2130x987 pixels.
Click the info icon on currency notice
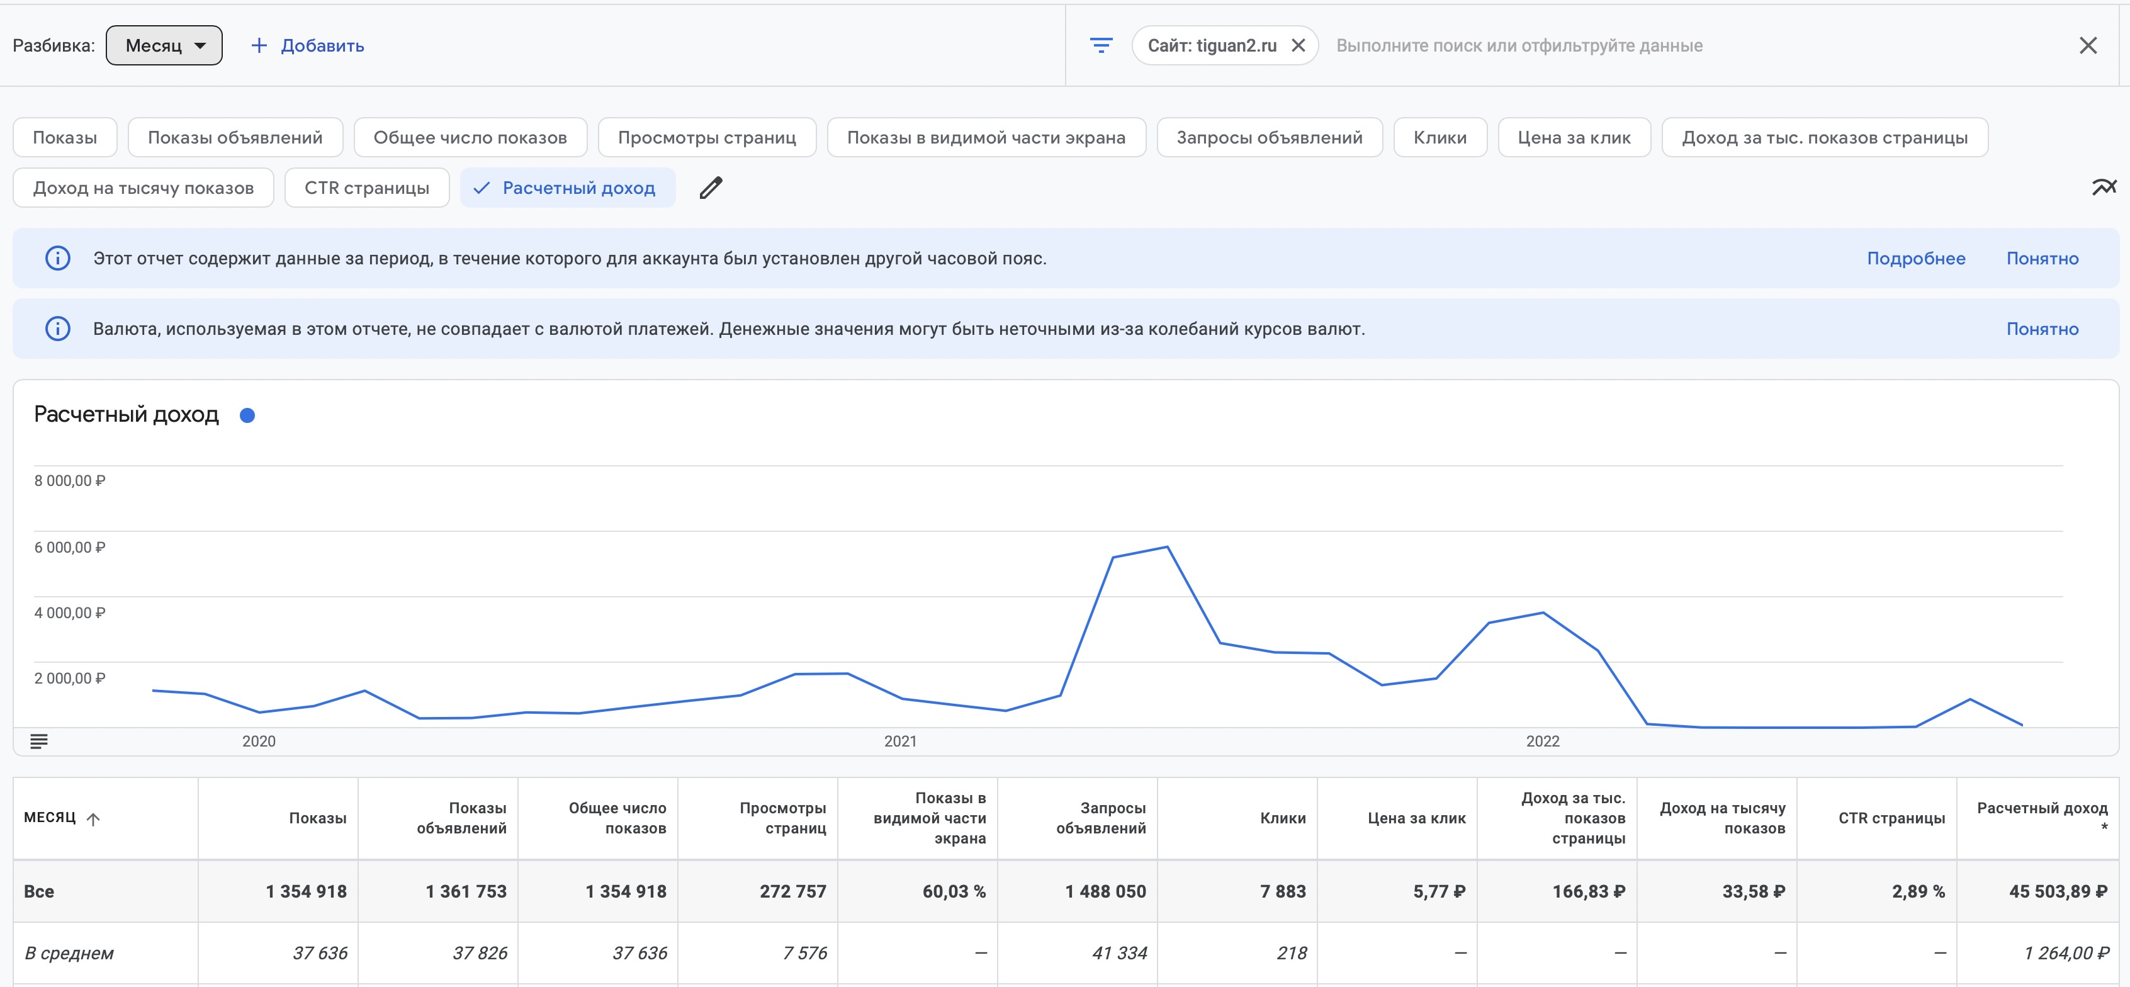pyautogui.click(x=58, y=328)
